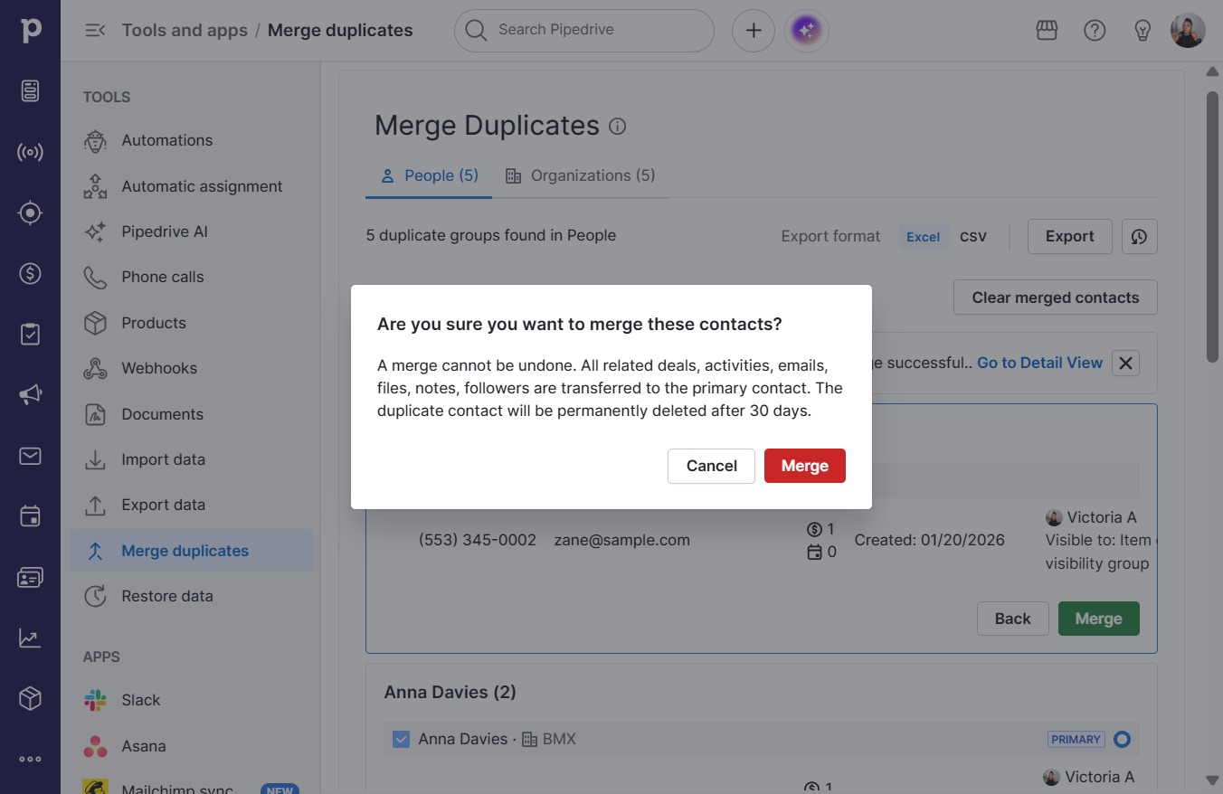Cancel the merge confirmation dialog

coord(711,466)
